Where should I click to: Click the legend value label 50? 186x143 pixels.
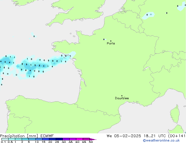coord(91,142)
